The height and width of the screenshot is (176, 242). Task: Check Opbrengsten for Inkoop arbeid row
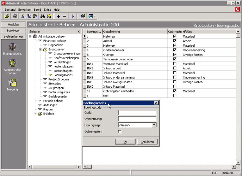[175, 68]
